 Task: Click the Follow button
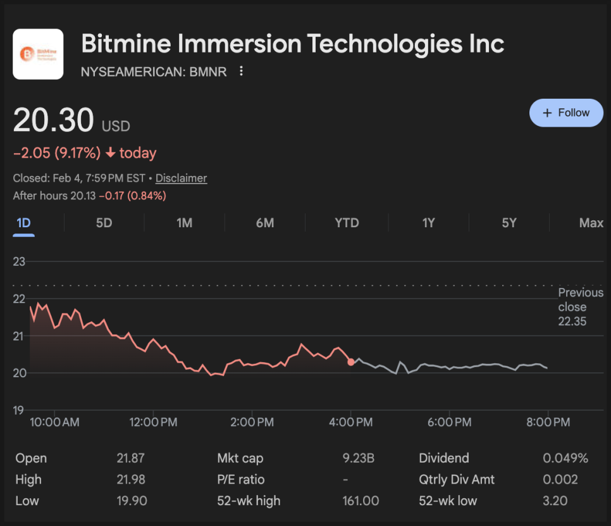coord(566,113)
